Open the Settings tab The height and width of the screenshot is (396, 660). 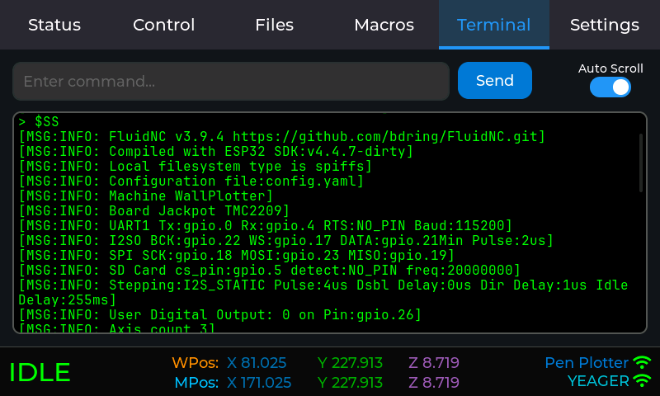click(604, 25)
